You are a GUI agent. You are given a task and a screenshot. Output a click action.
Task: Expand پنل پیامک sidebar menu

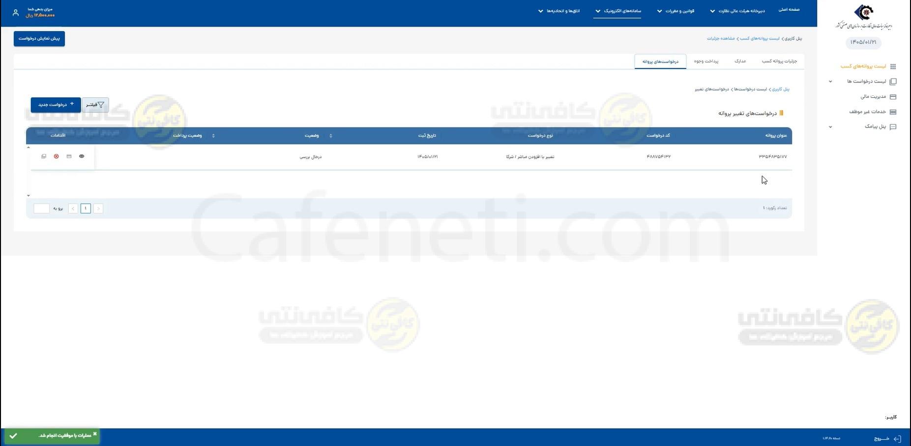[x=875, y=127]
